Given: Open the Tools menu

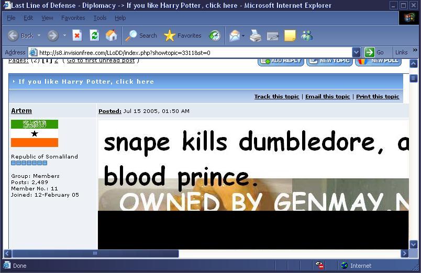Looking at the screenshot, I should coord(100,18).
